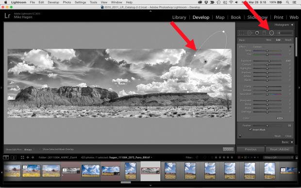Select the selected panorama BW filmstrip thumbnail
301x188 pixels.
150,171
